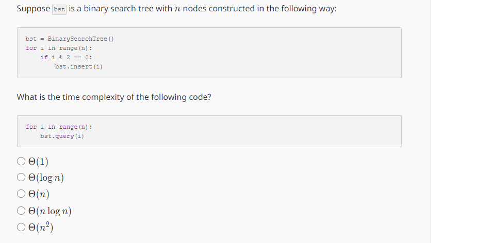Click the BinarySearchTree() constructor call in code
492x243 pixels.
tap(81, 39)
